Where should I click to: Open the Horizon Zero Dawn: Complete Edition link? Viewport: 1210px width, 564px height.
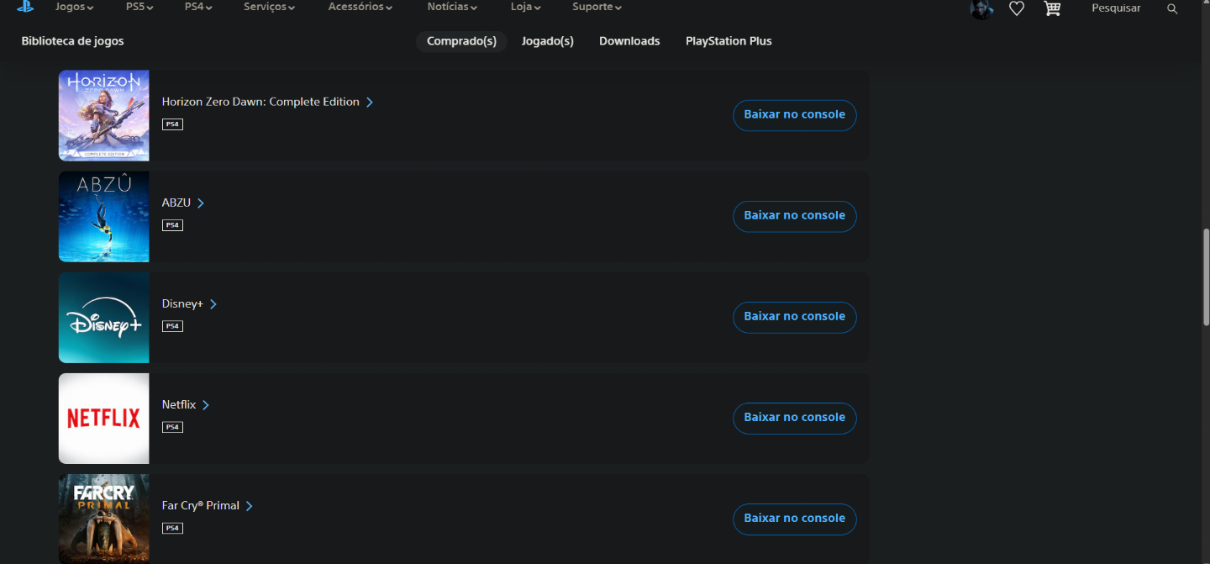pyautogui.click(x=260, y=102)
